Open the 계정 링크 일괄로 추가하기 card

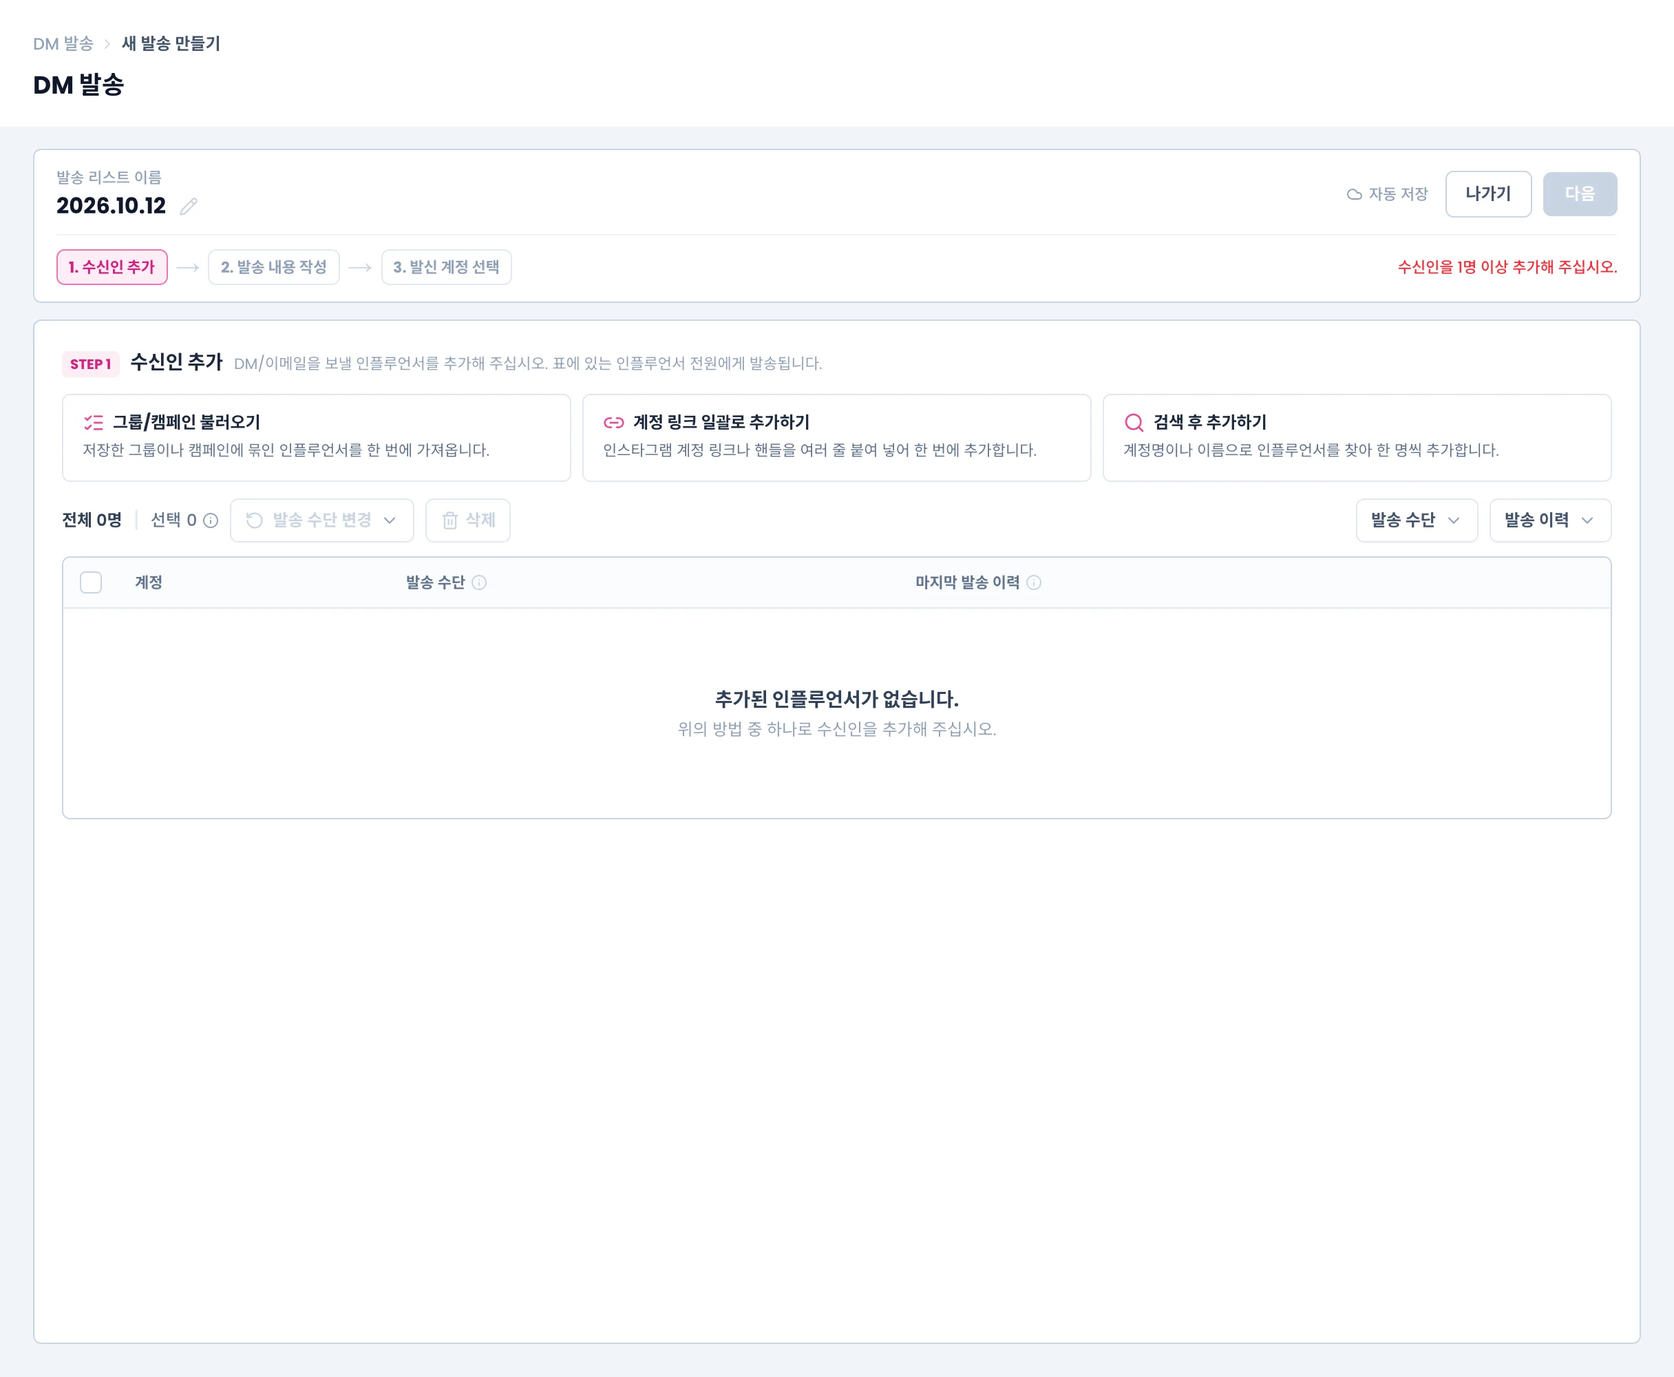click(x=836, y=438)
